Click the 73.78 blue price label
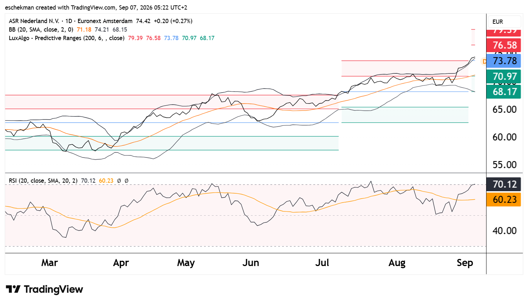Screen dimensions: 528x304 [x=504, y=61]
